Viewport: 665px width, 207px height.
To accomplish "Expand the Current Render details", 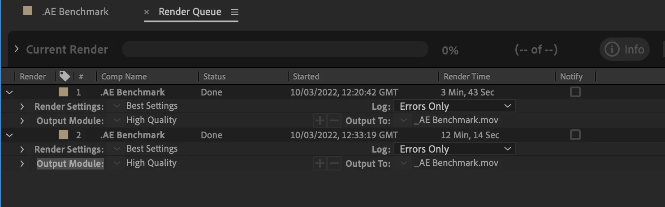I will pyautogui.click(x=17, y=49).
